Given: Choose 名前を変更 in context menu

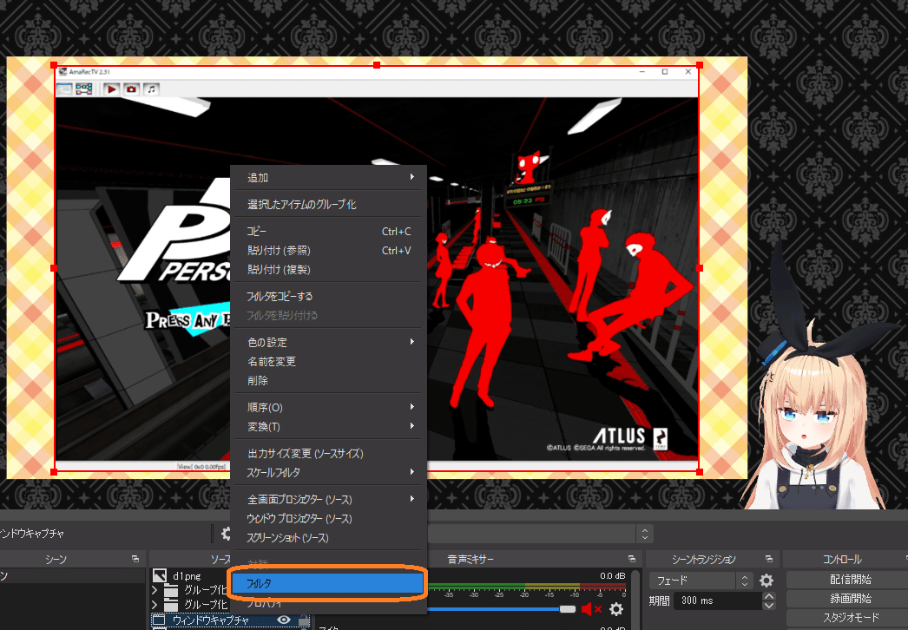Looking at the screenshot, I should tap(328, 361).
